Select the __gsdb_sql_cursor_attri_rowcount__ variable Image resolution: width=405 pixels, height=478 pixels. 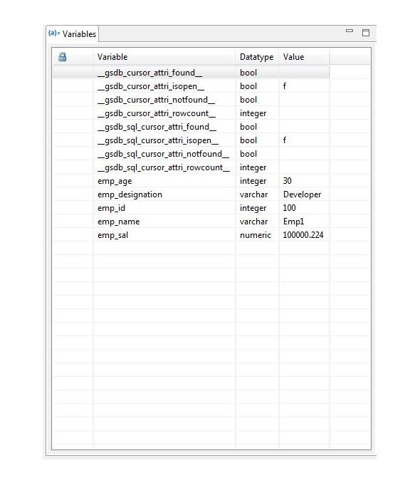(164, 167)
